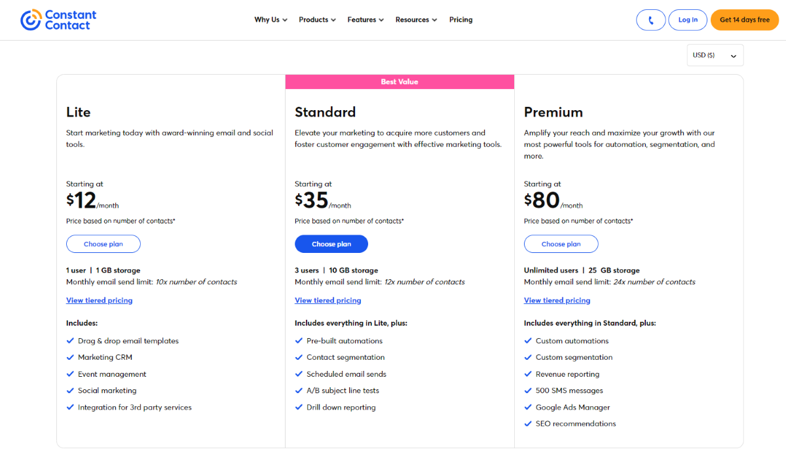Click checkmark beside SEO recommendations
The height and width of the screenshot is (460, 786).
528,424
